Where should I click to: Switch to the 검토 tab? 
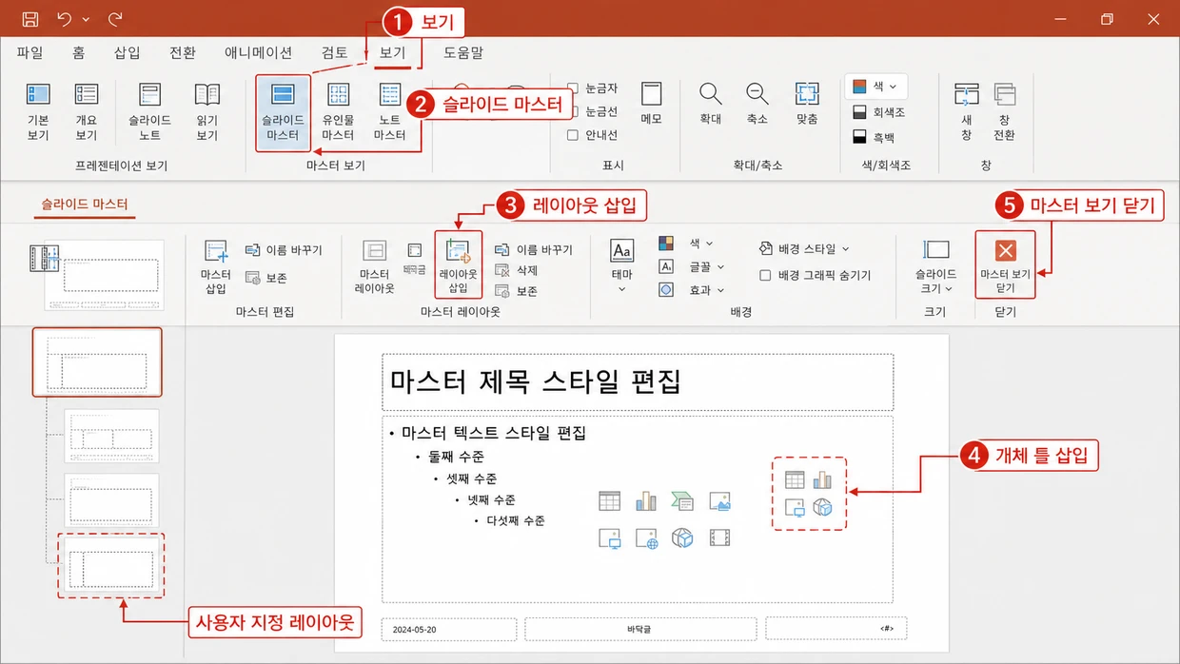tap(335, 53)
